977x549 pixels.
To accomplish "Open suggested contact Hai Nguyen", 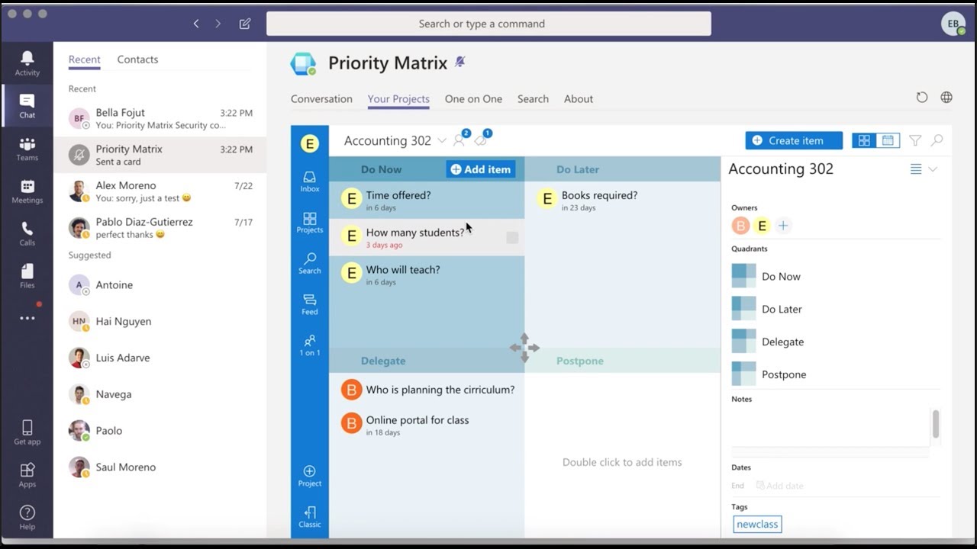I will (x=160, y=321).
